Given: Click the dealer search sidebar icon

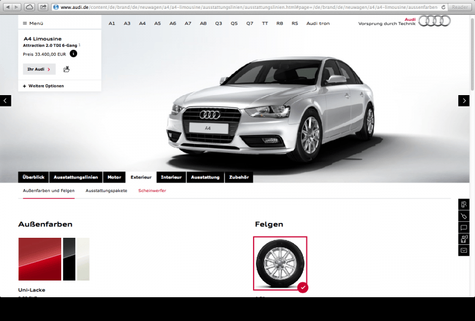Looking at the screenshot, I should tap(464, 204).
